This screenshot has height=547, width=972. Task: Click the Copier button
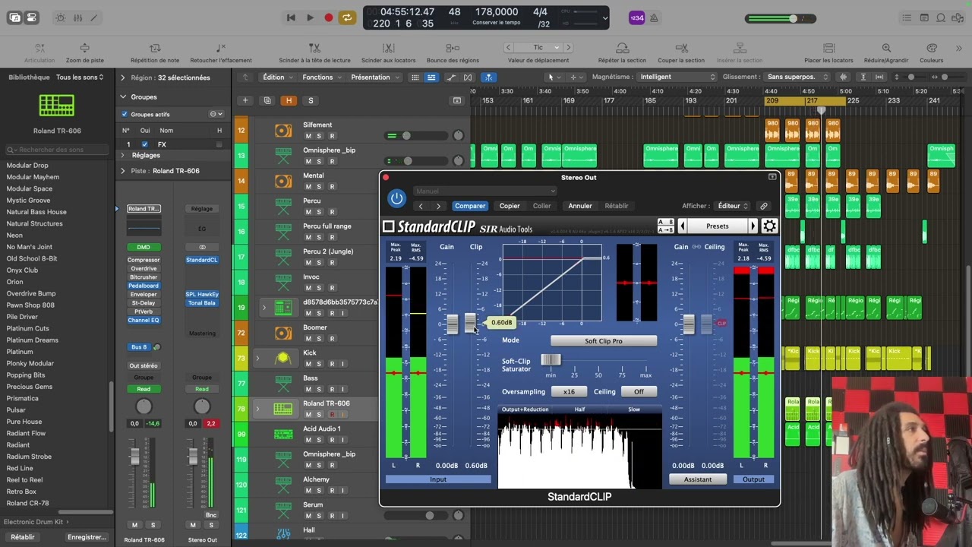[510, 206]
